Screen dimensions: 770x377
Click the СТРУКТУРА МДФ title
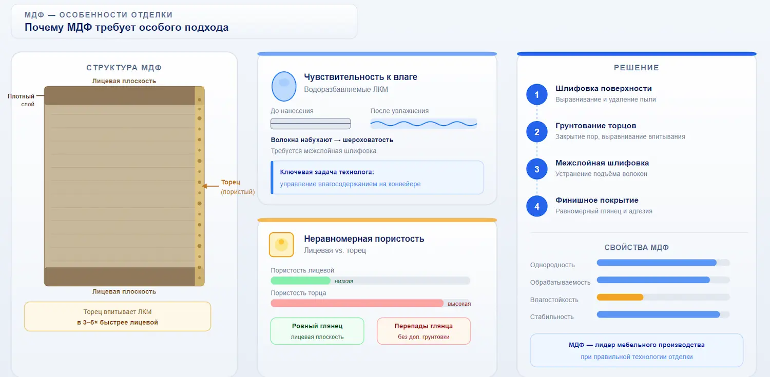(x=124, y=68)
